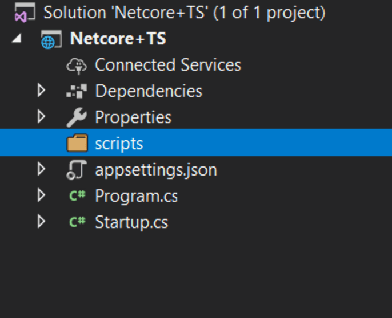Click the Netcore+TS web project icon
This screenshot has width=392, height=318.
[x=48, y=40]
